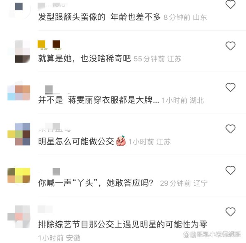Open the username above 就算是她 comment

click(x=49, y=45)
